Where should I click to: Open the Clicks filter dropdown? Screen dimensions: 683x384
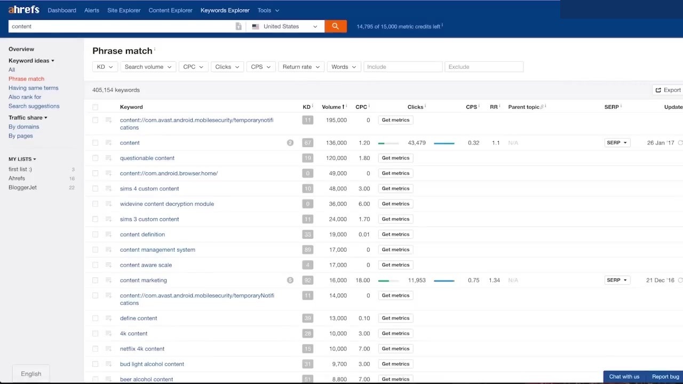coord(227,67)
